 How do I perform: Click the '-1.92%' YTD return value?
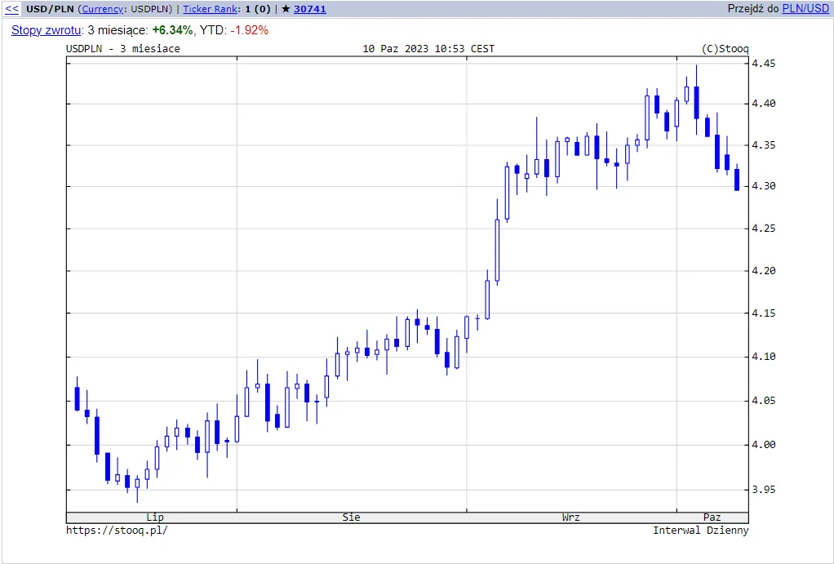[x=250, y=30]
